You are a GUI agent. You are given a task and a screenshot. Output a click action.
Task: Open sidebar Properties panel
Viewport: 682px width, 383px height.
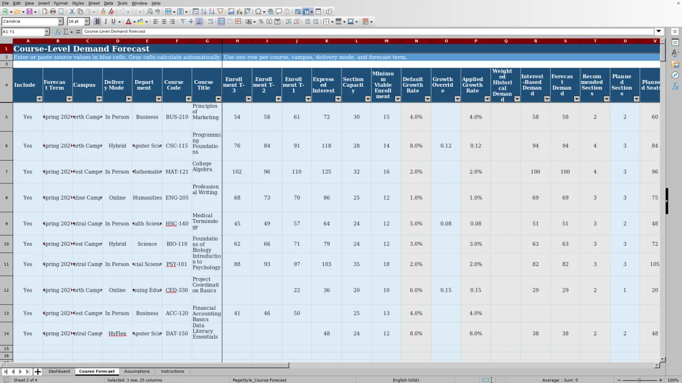click(x=675, y=42)
